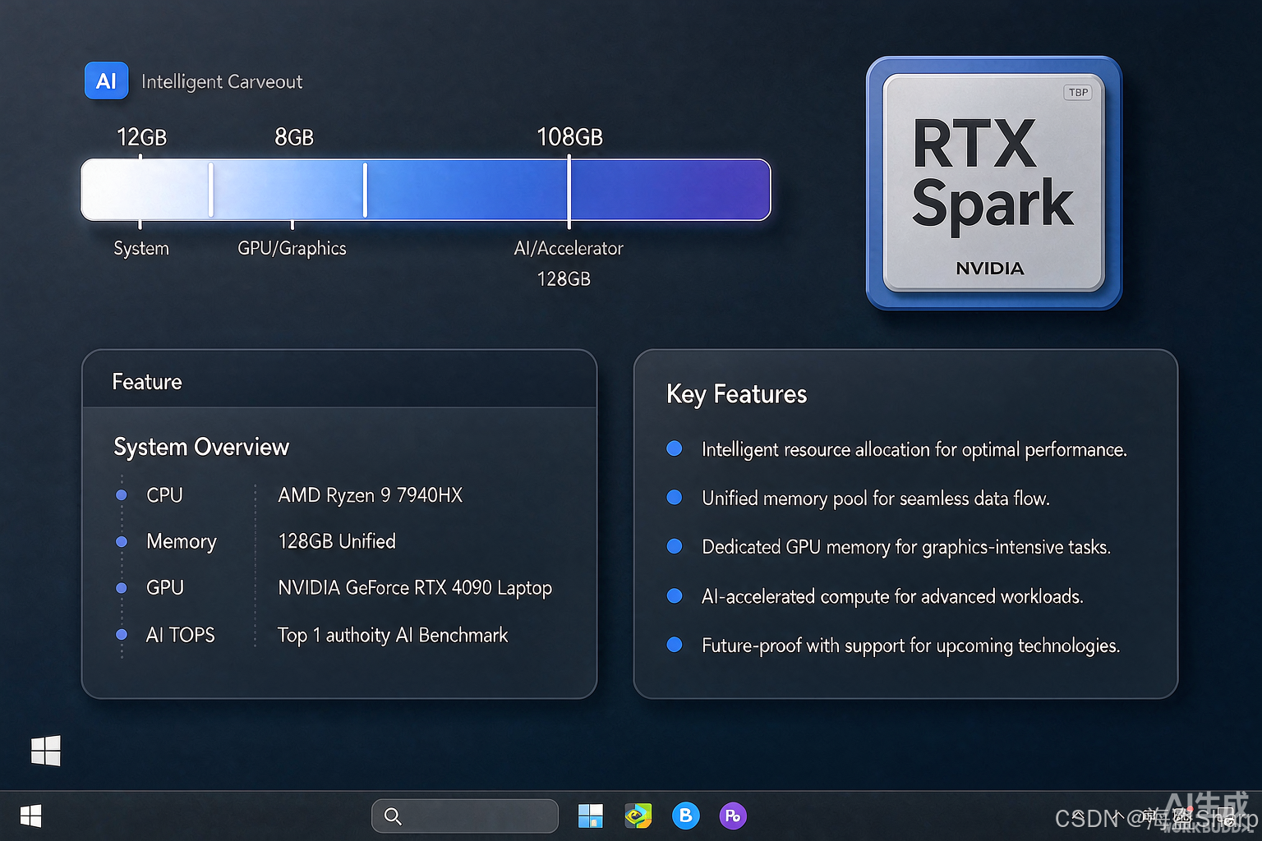Select the GPU row label in System Overview
The image size is (1262, 841).
point(165,588)
